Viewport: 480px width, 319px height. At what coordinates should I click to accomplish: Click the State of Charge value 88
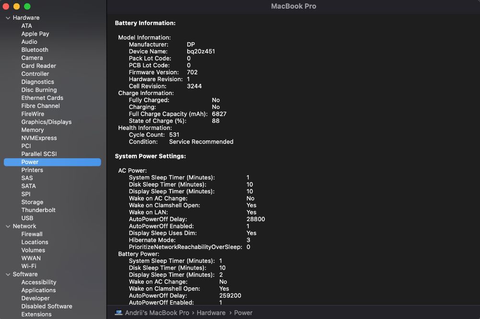(x=216, y=121)
